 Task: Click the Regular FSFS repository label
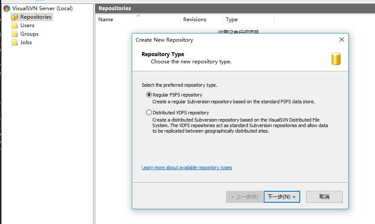click(x=177, y=95)
